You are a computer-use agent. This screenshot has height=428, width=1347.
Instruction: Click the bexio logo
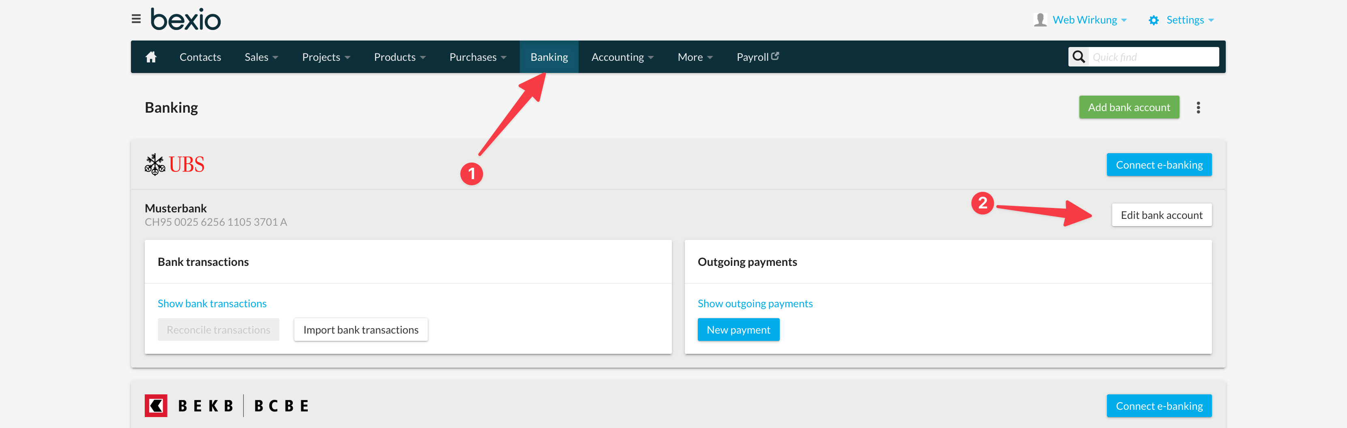pos(186,19)
